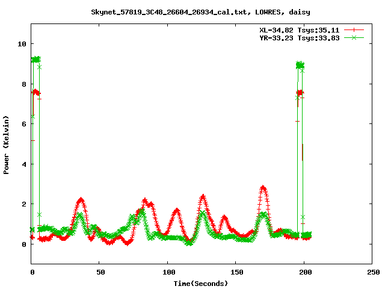Click the green calibration spike top near 200 seconds

(x=300, y=64)
